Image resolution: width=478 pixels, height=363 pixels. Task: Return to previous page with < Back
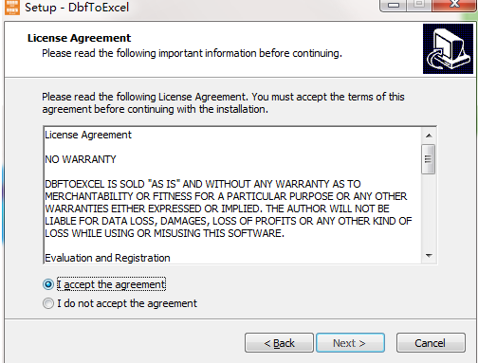(x=279, y=343)
